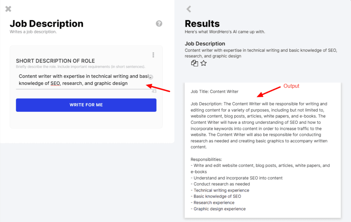Select the underlined SEO text in the input
This screenshot has width=351, height=222.
(x=55, y=83)
